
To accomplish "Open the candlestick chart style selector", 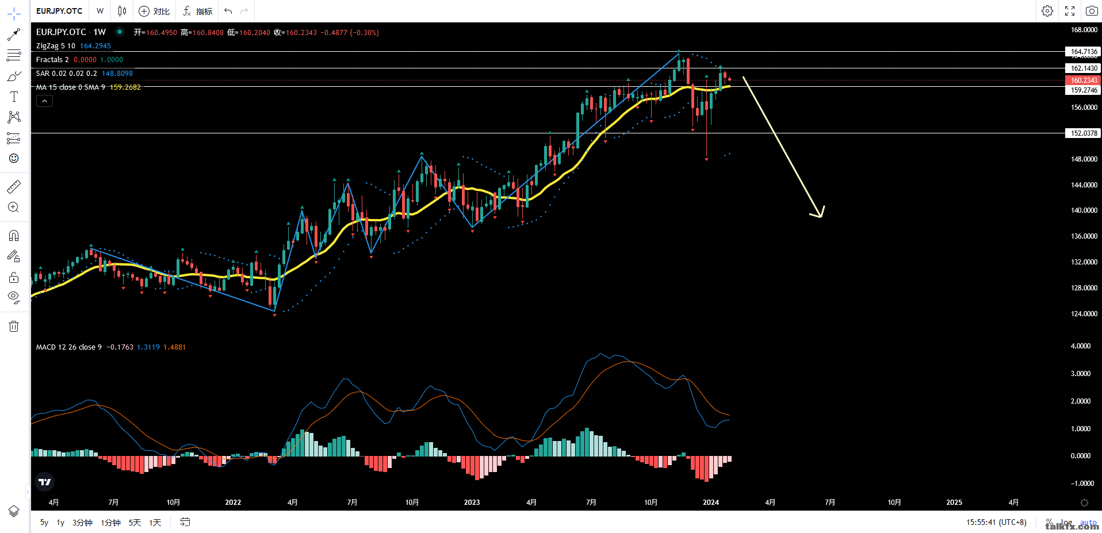I will 122,11.
